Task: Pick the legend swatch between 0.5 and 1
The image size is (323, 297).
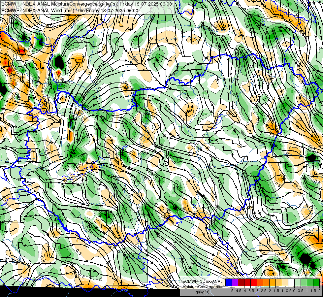Action: (x=304, y=282)
